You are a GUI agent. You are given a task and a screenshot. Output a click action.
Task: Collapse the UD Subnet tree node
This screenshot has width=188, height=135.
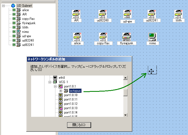(3, 6)
